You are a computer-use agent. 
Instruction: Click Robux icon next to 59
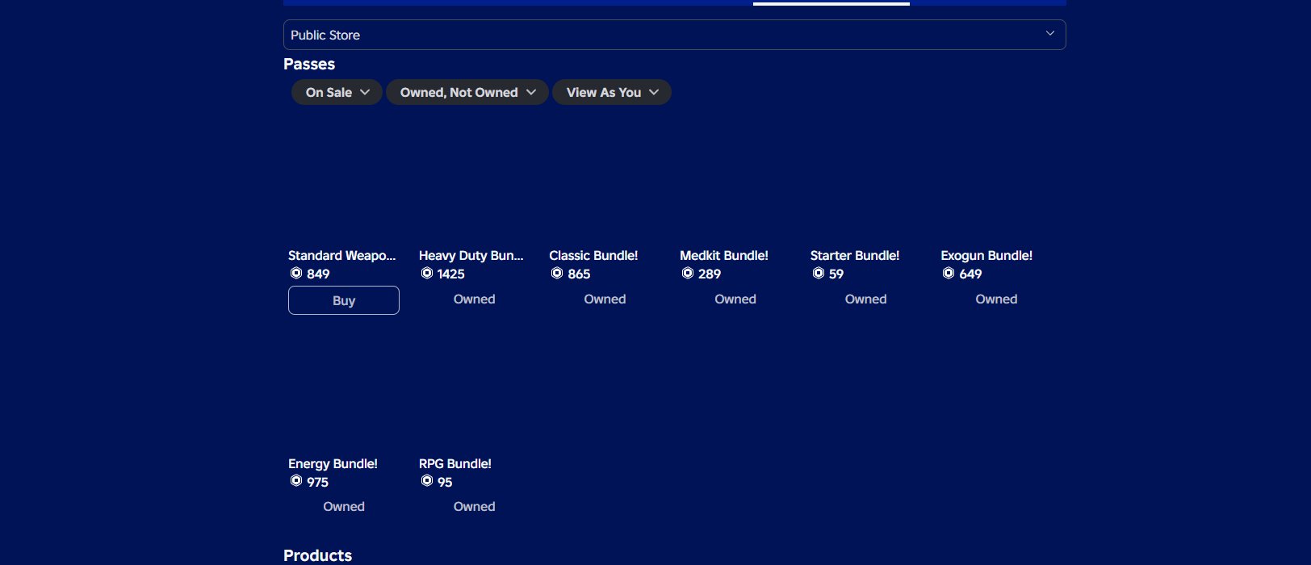[819, 274]
